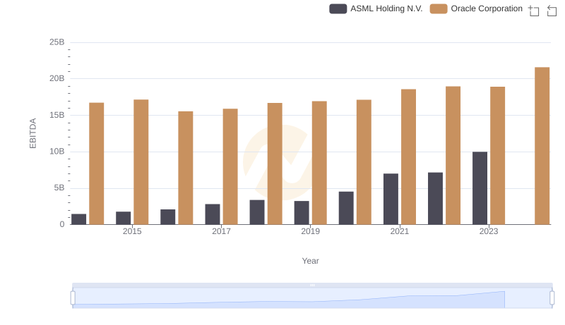This screenshot has width=565, height=325.
Task: Toggle ASML Holding N.V. legend swatch
Action: pyautogui.click(x=338, y=8)
